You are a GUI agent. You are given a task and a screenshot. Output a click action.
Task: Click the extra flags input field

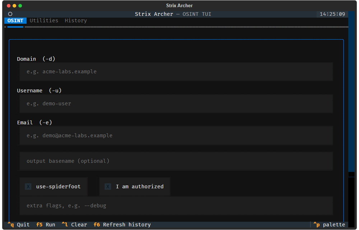tap(176, 206)
